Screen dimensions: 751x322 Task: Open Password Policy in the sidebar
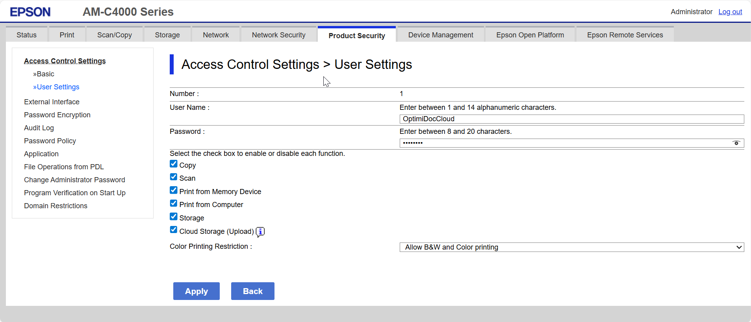(x=50, y=141)
